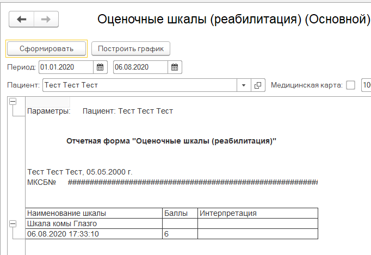Toggle the Медицинская карта checkbox
Viewport: 371px width, 255px height.
click(x=350, y=85)
